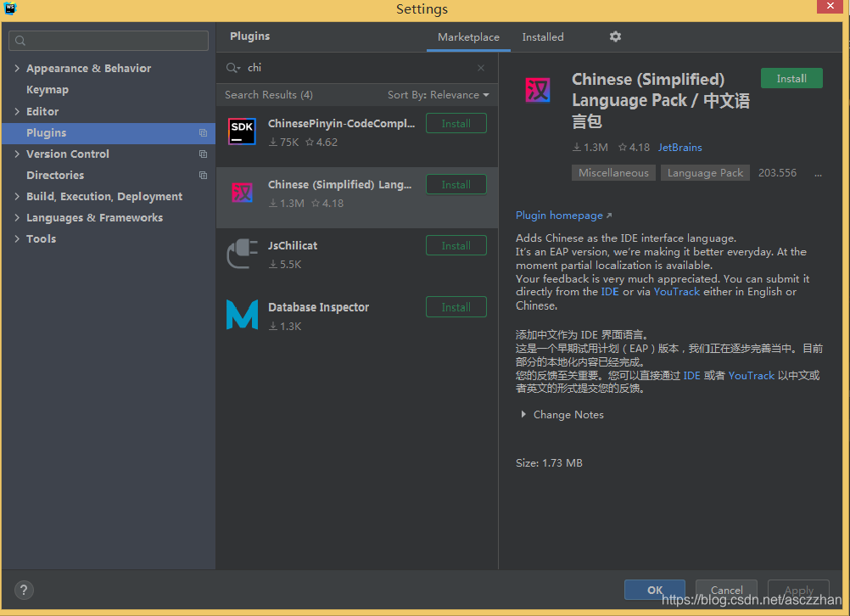
Task: Expand the Build, Execution, Deployment section
Action: [x=17, y=196]
